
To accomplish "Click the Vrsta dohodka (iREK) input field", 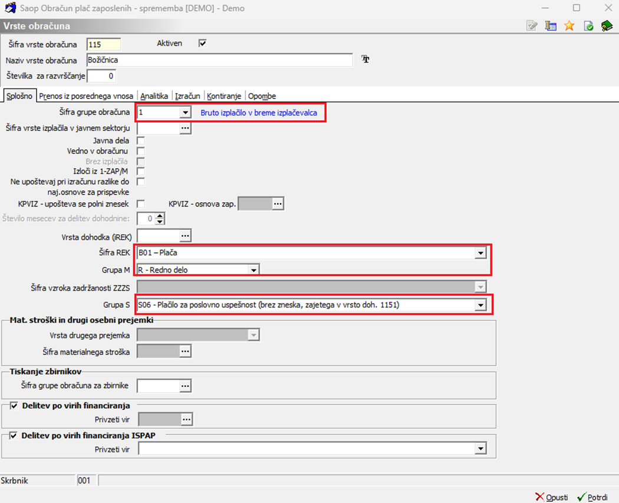I will coord(159,236).
